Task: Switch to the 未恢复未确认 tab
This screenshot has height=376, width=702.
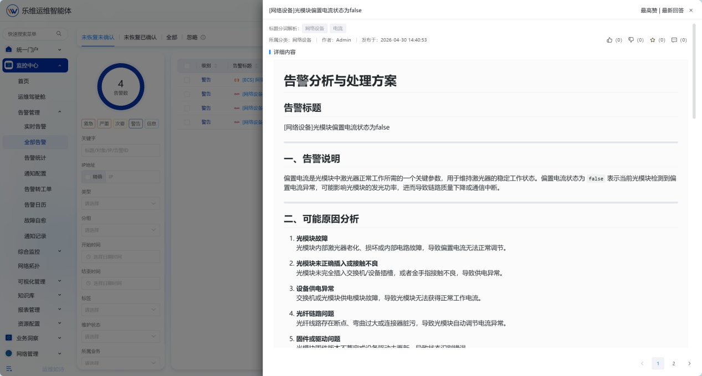Action: tap(98, 37)
